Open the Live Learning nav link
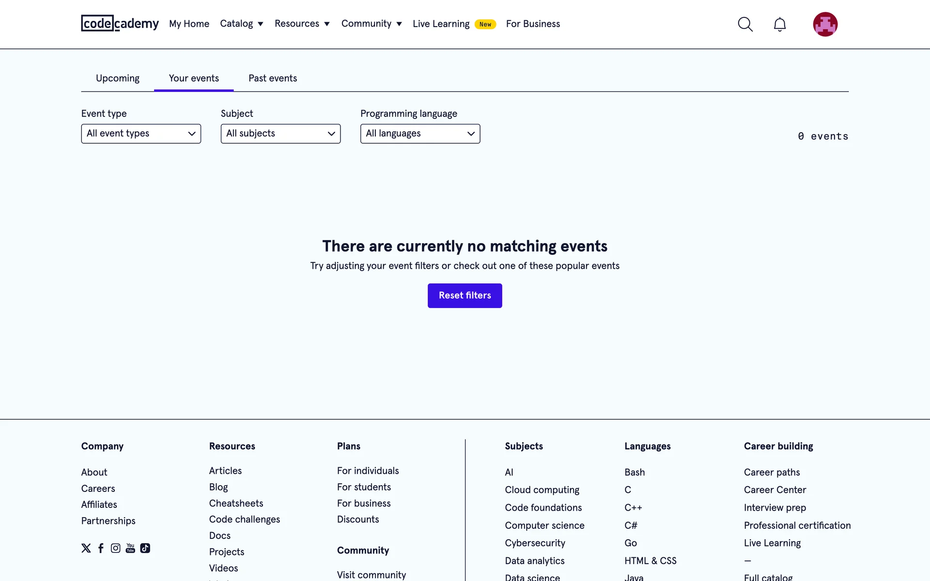This screenshot has height=581, width=930. click(441, 24)
